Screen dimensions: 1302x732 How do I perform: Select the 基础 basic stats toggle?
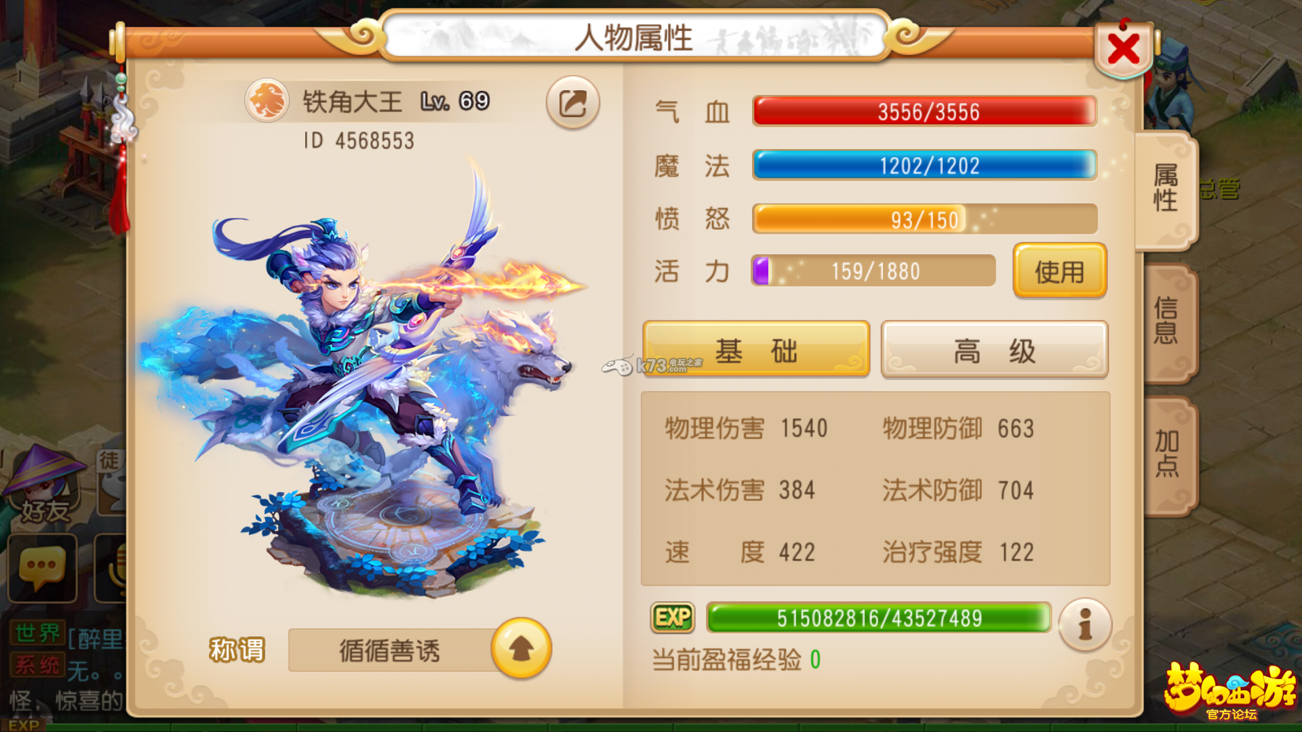(x=756, y=349)
